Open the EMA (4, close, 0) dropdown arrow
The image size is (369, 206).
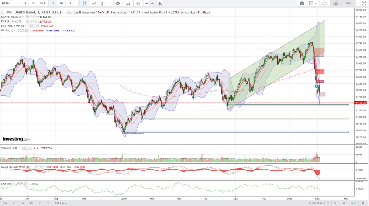tap(23, 17)
